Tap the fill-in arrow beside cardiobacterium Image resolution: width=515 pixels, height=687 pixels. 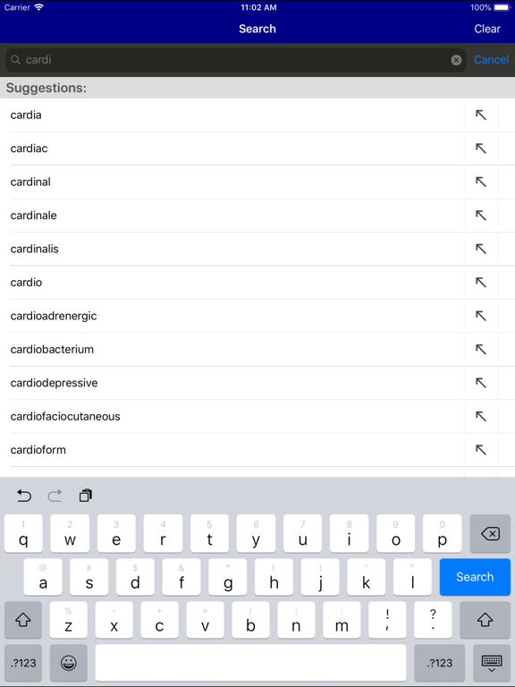[481, 349]
